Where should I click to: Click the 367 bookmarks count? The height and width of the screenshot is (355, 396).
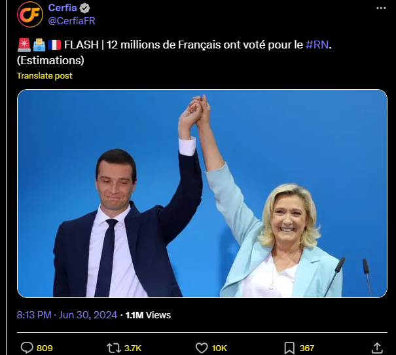coord(306,348)
